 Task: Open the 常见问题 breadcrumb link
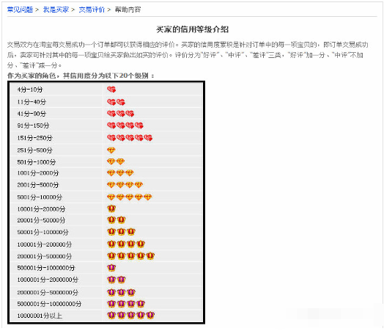[x=20, y=10]
